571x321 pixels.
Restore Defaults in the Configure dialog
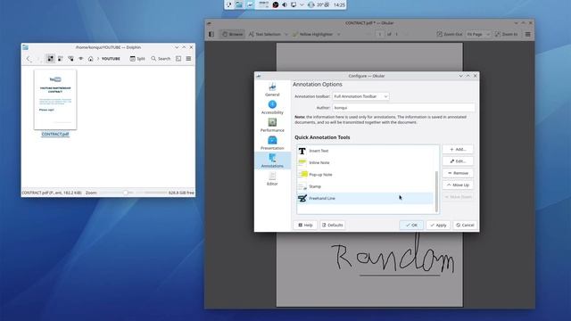333,226
